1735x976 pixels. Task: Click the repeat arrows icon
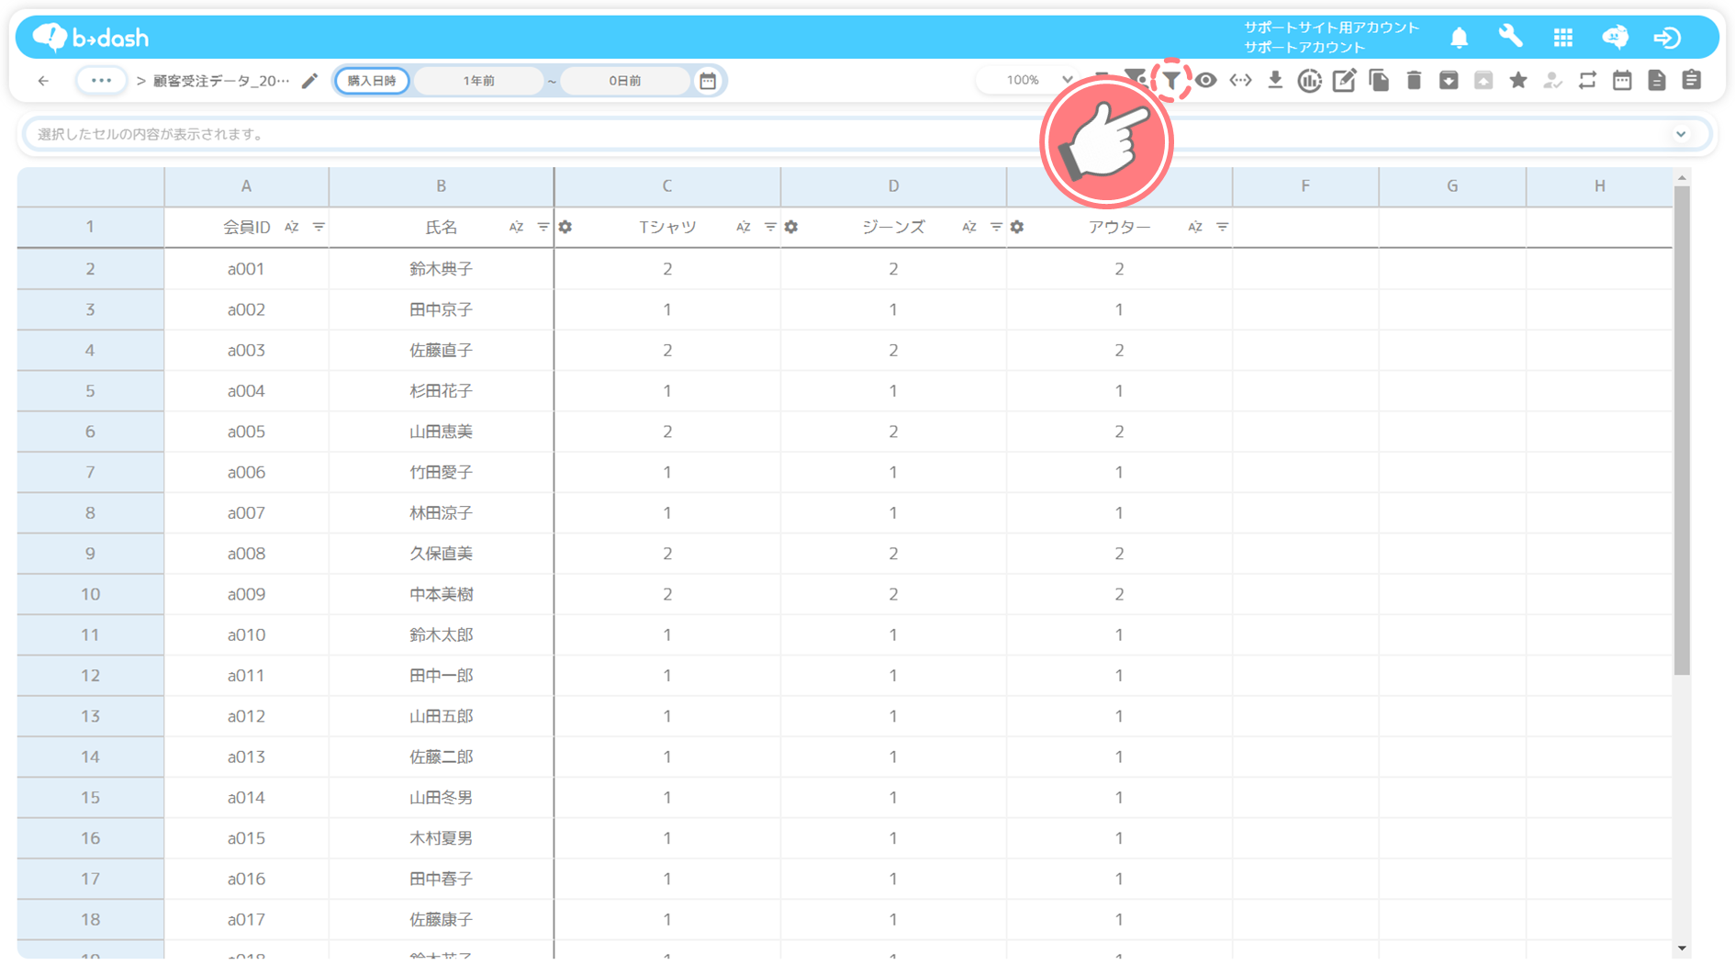coord(1587,81)
